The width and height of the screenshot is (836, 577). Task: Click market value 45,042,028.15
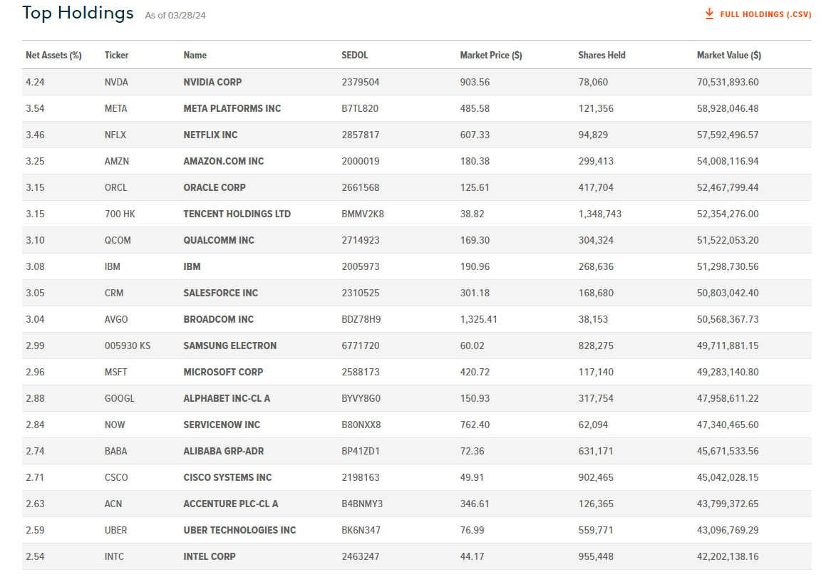tap(728, 478)
